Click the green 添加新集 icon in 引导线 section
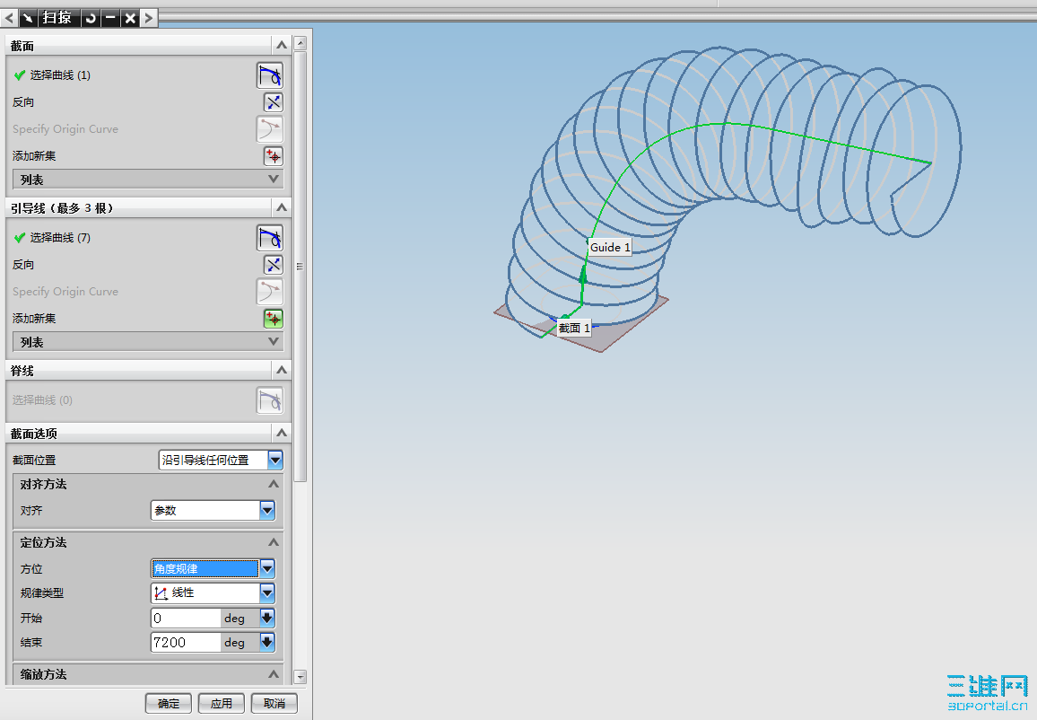 (273, 319)
